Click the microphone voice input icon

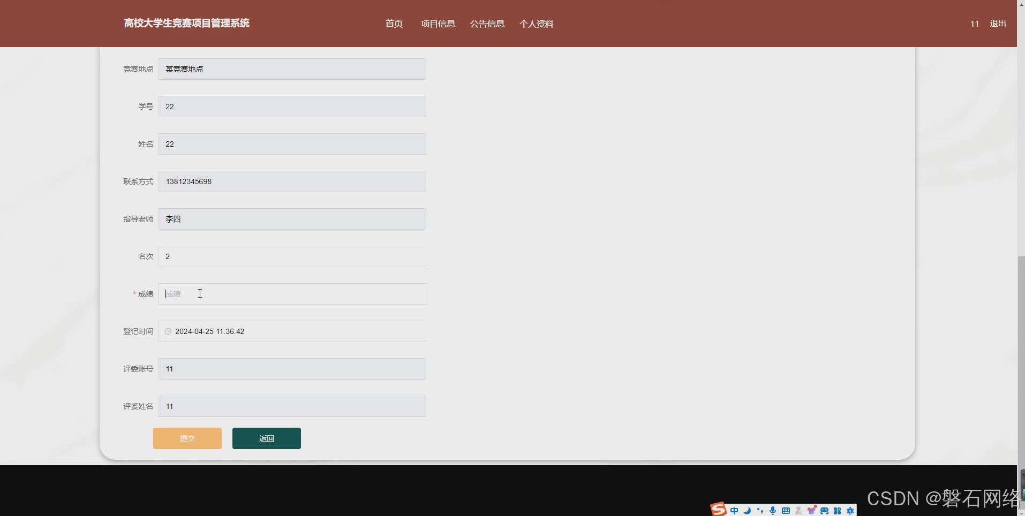click(773, 511)
